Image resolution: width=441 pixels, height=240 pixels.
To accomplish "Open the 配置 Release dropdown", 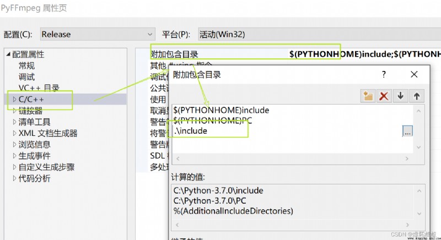I will pos(98,34).
